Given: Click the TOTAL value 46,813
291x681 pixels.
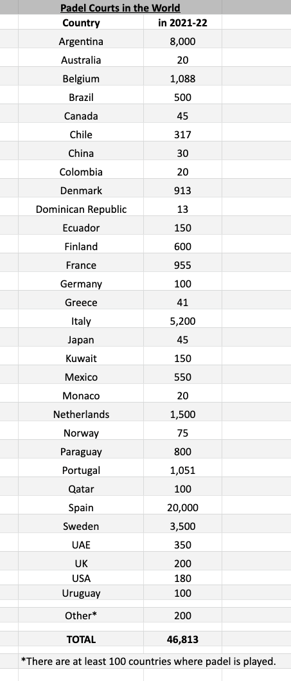Looking at the screenshot, I should click(x=182, y=639).
